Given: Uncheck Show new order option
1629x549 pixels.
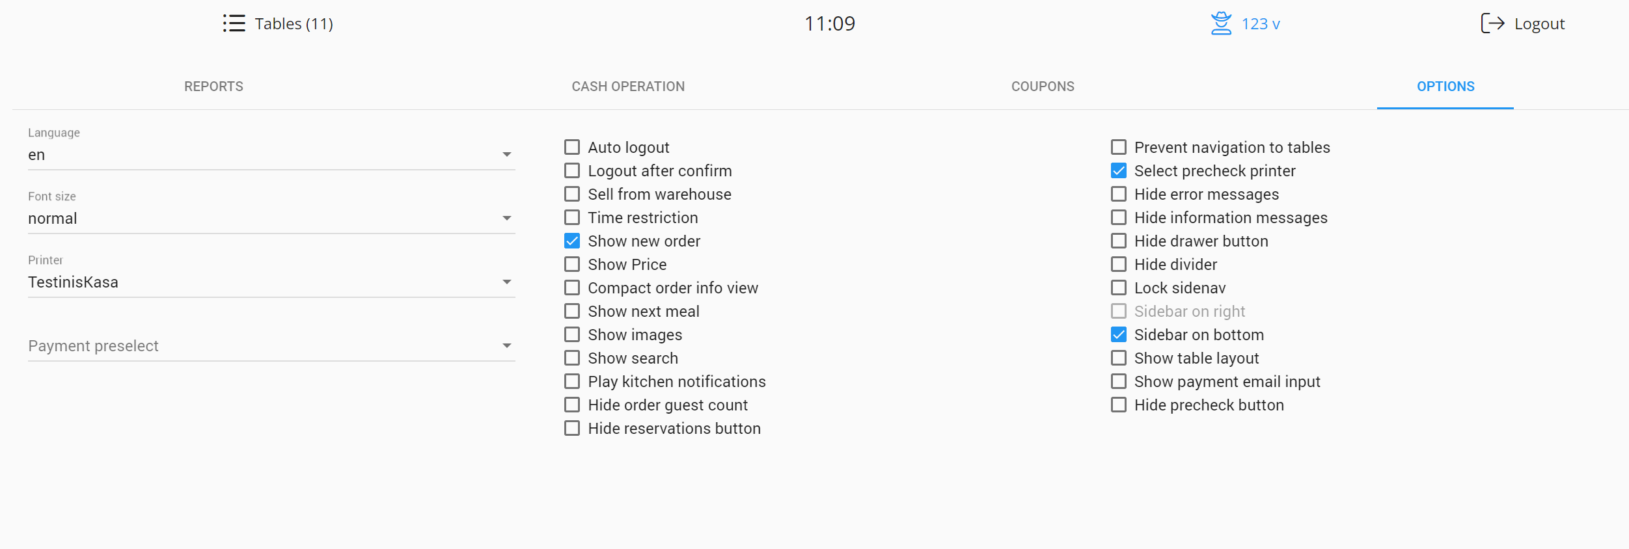Looking at the screenshot, I should (x=572, y=241).
